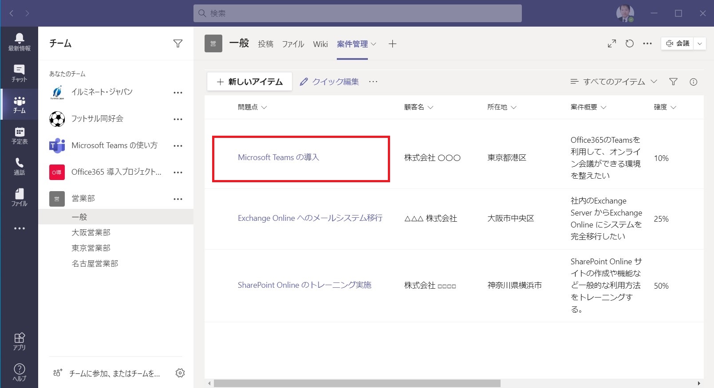Open the 案件概要 column header menu
Screen dimensions: 714x388
point(588,107)
